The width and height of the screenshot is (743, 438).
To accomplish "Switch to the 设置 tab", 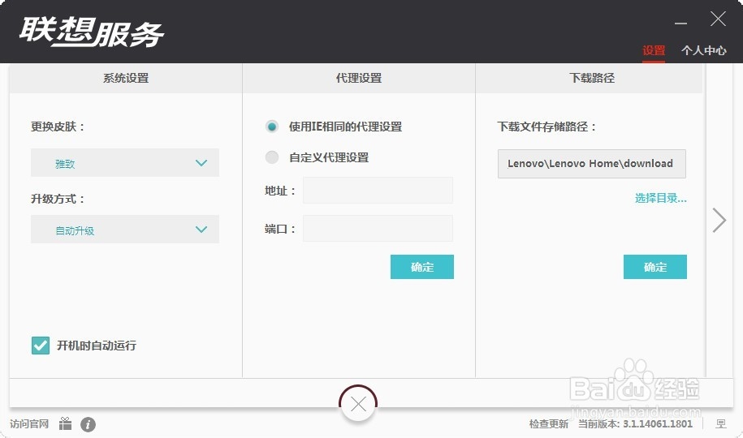I will coord(654,50).
